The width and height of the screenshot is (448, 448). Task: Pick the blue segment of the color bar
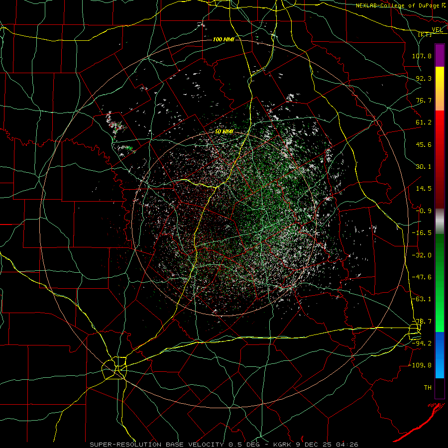pyautogui.click(x=440, y=355)
